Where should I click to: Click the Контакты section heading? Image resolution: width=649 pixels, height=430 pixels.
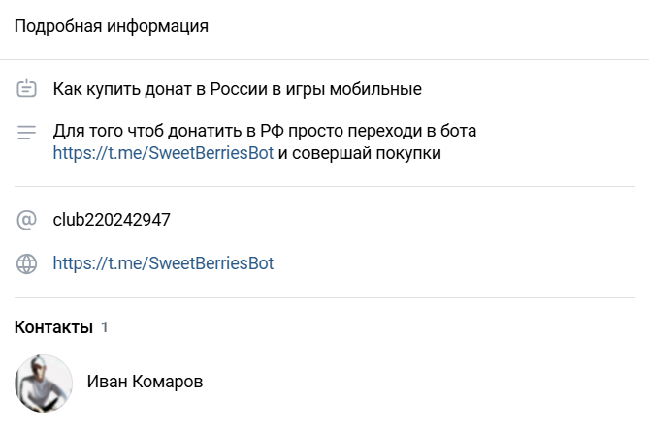click(x=53, y=327)
